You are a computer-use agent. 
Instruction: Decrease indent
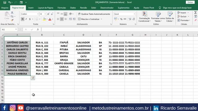(x=71, y=19)
